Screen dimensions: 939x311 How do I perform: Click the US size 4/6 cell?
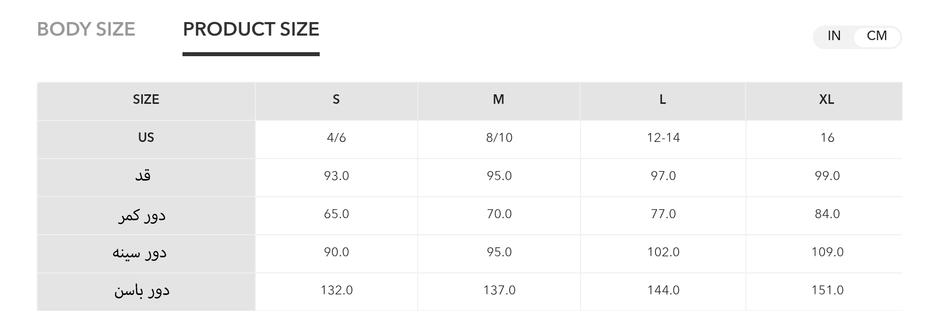pos(336,137)
